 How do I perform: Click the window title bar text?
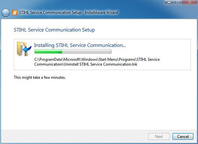point(69,13)
